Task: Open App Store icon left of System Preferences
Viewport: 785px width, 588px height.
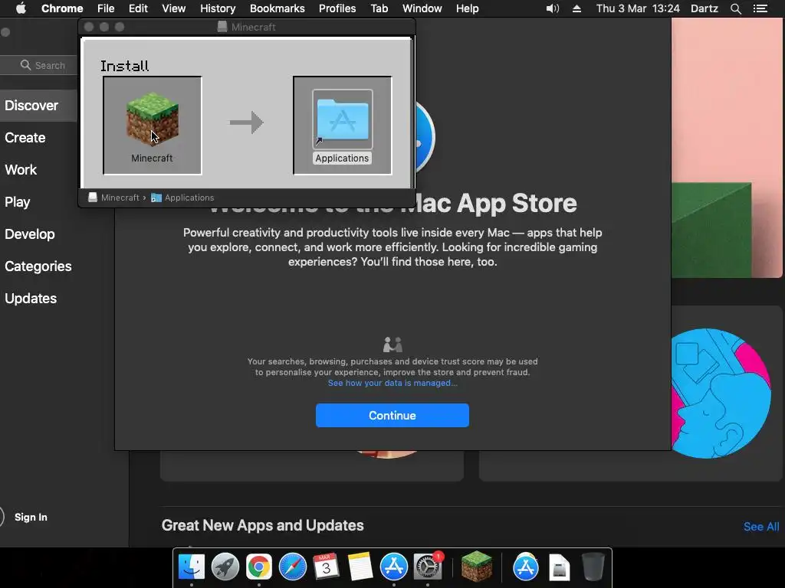Action: click(393, 567)
